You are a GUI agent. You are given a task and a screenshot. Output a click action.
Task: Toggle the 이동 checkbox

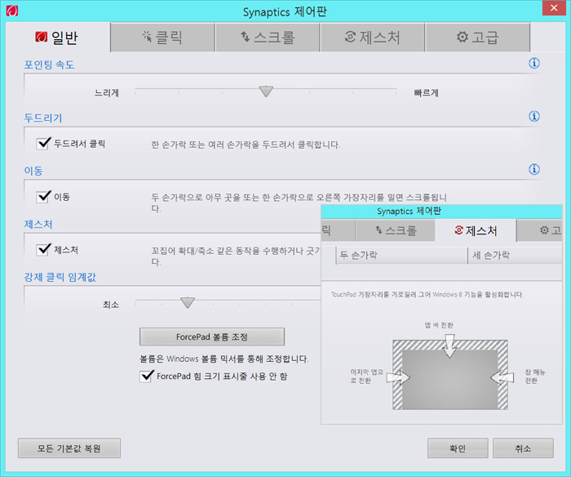coord(43,197)
